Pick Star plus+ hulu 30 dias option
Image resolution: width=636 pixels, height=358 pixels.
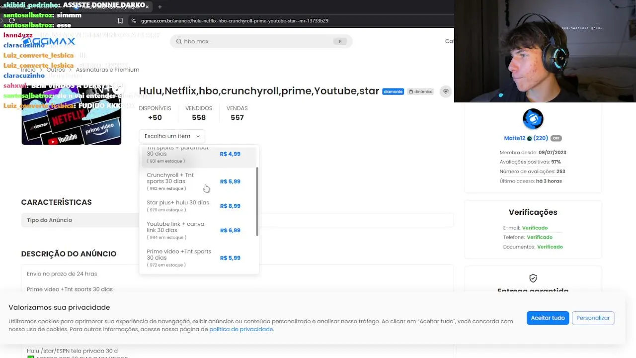click(199, 206)
